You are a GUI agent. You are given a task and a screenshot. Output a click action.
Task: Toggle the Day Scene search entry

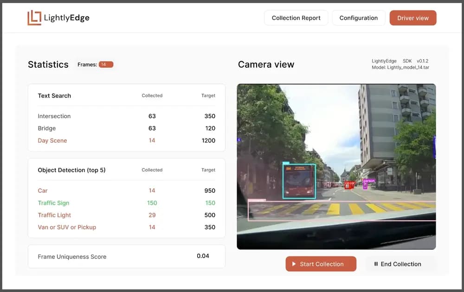point(52,140)
